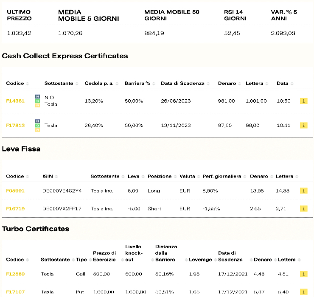Sort Leva Fissa table by Lettera arrows
The height and width of the screenshot is (297, 314).
297,177
